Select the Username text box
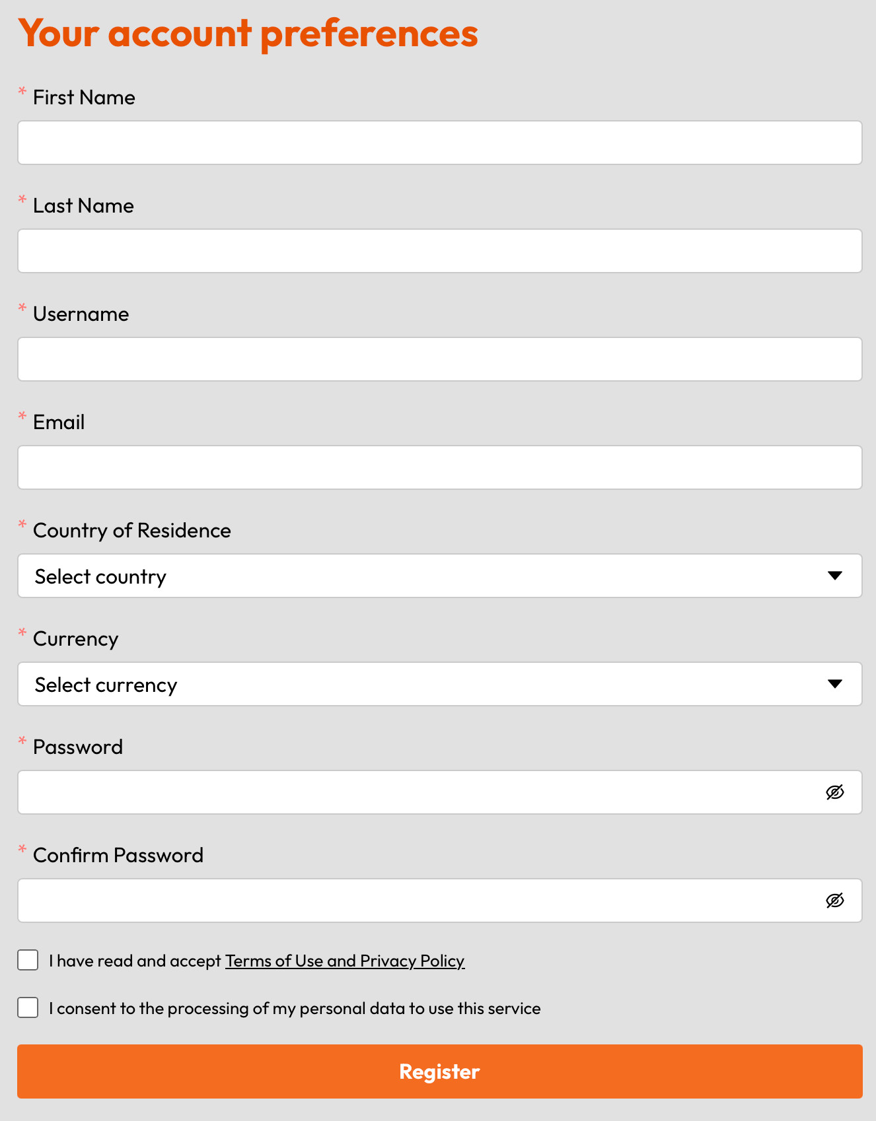The height and width of the screenshot is (1121, 876). [439, 359]
